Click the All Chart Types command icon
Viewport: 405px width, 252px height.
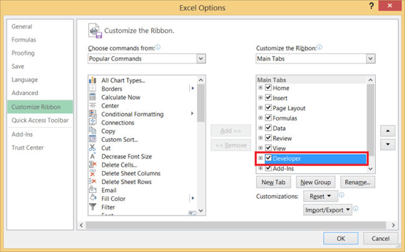tap(93, 80)
